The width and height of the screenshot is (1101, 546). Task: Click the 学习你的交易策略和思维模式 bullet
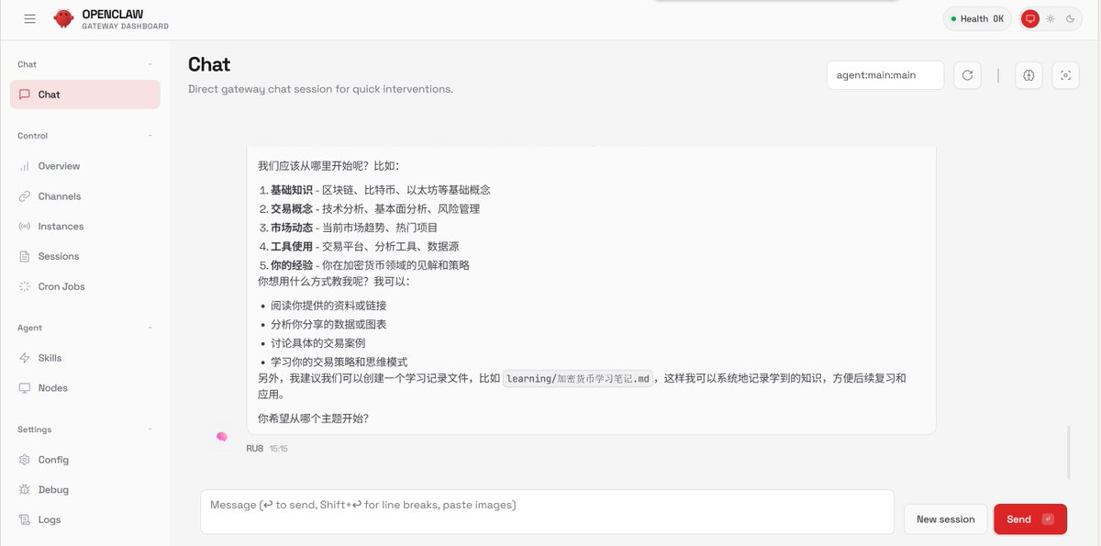point(339,362)
